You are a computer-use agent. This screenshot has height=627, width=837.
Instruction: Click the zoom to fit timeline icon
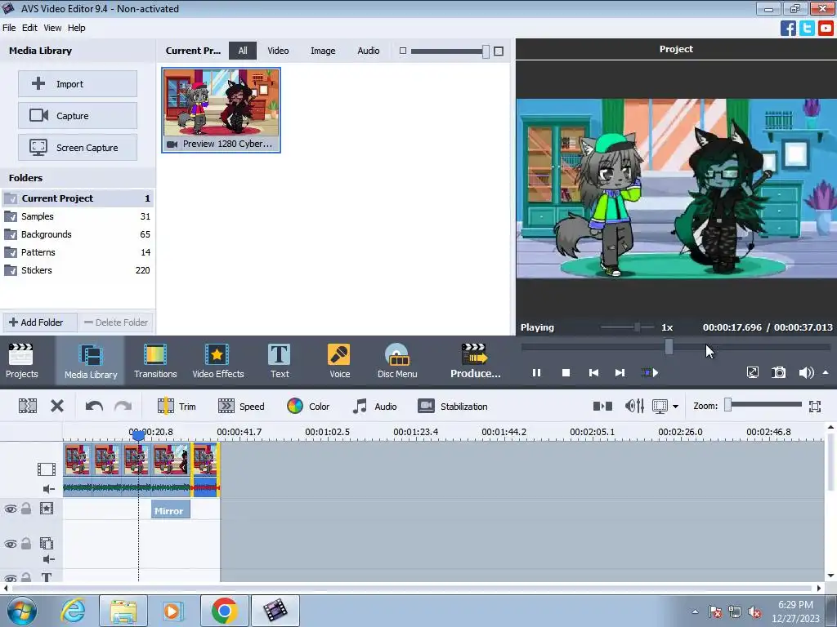tap(815, 407)
